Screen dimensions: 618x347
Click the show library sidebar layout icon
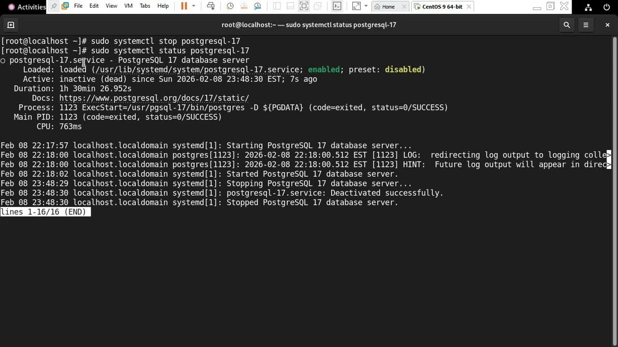click(x=277, y=6)
